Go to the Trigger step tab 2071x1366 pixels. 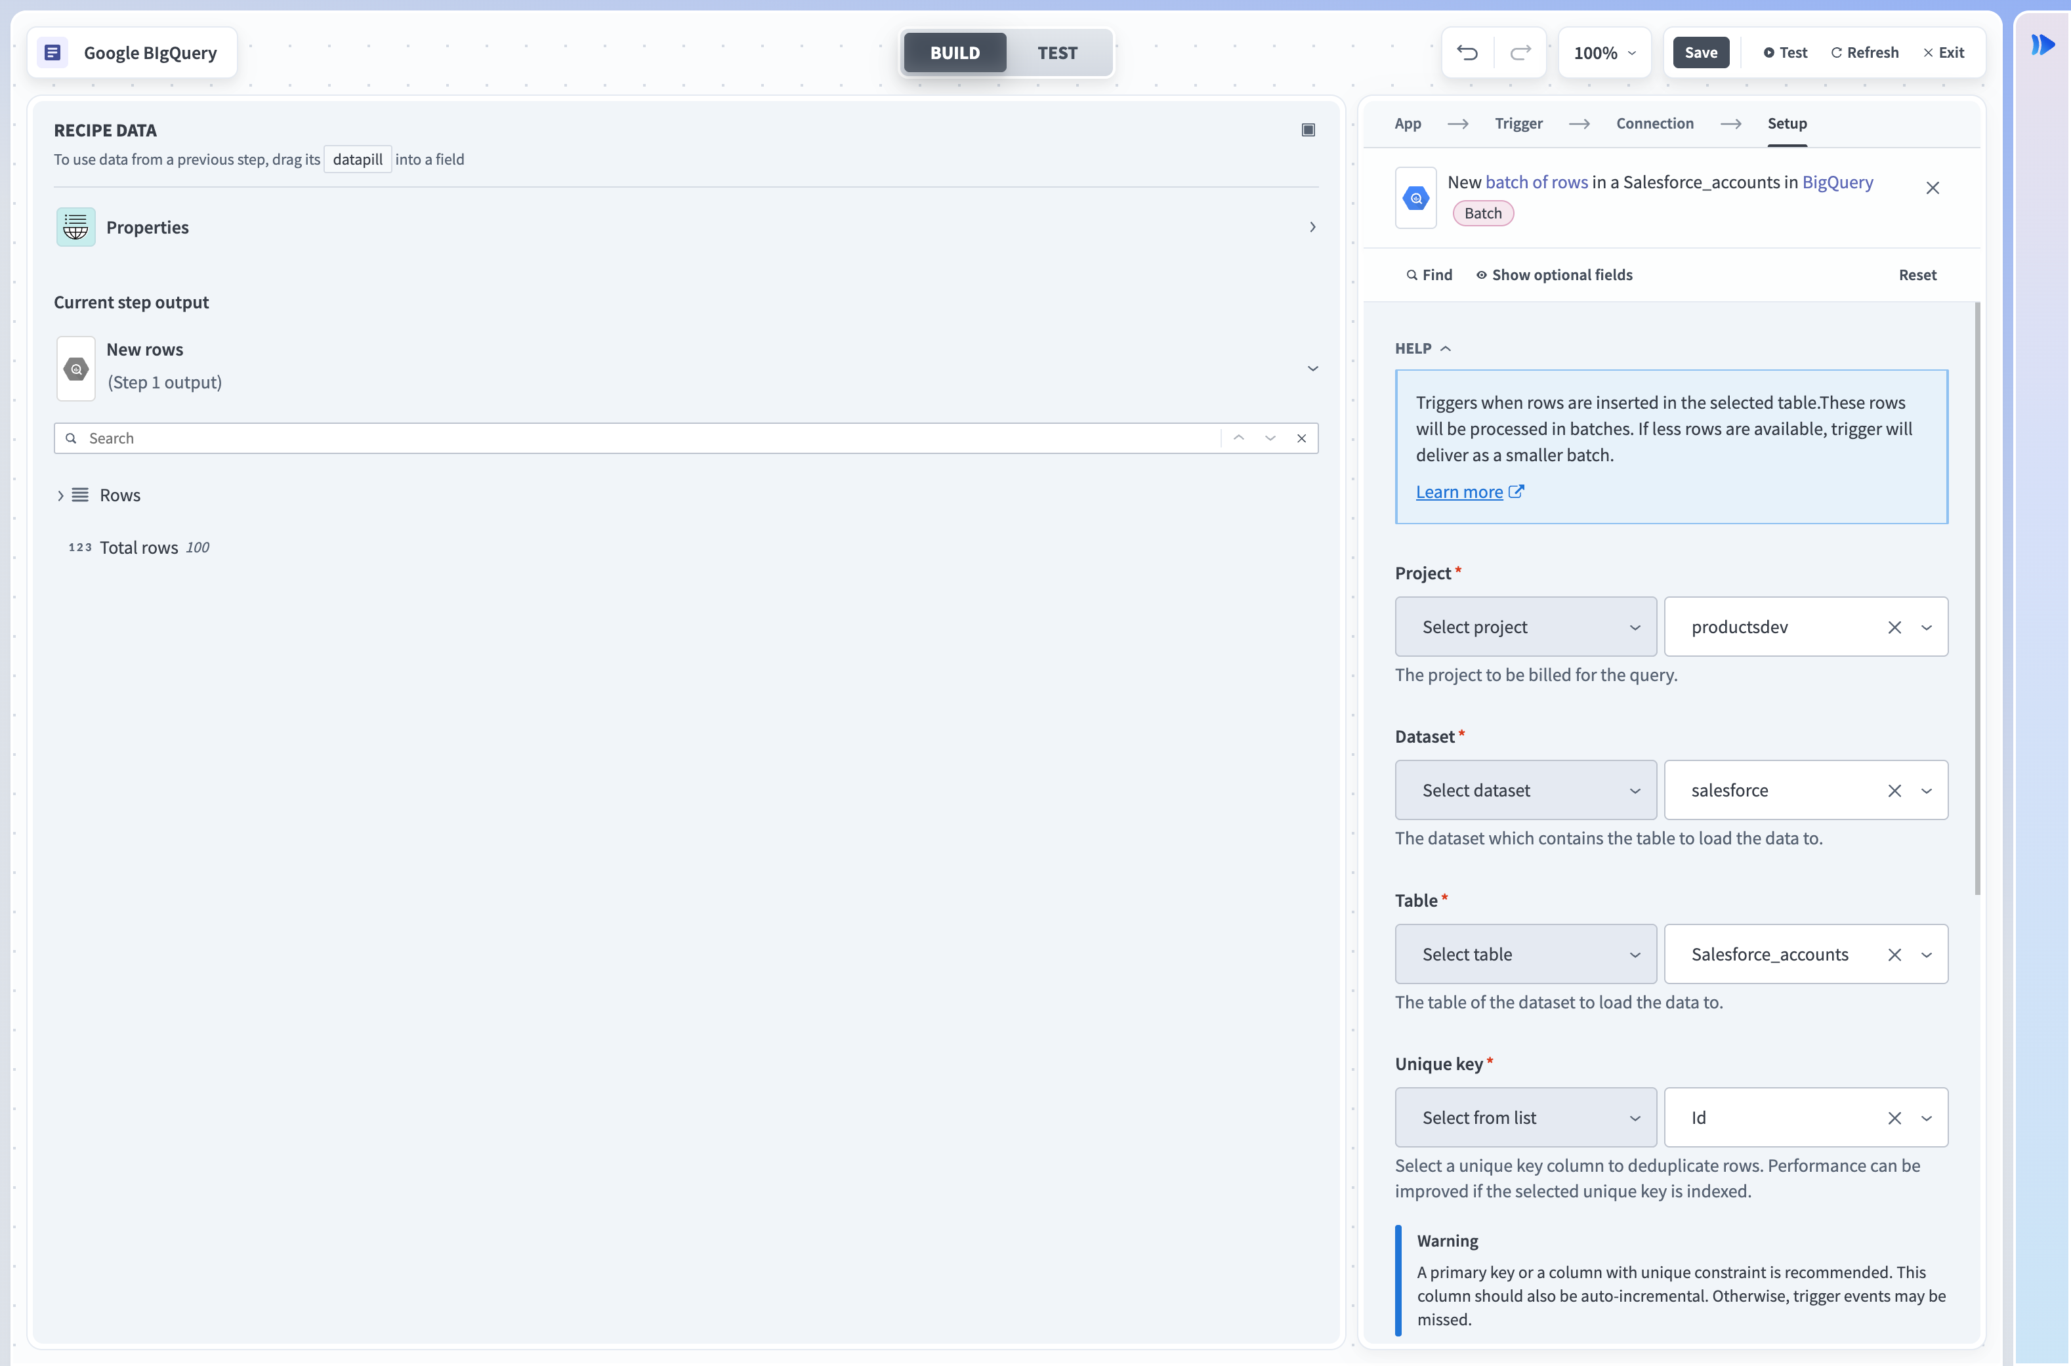pos(1518,124)
